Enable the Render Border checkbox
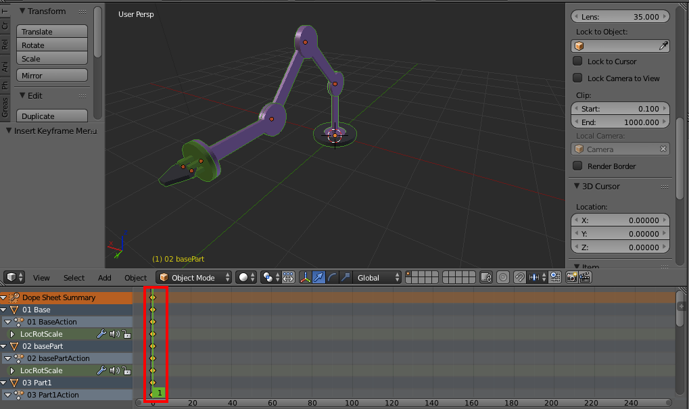Screen dimensions: 689x409 [577, 166]
